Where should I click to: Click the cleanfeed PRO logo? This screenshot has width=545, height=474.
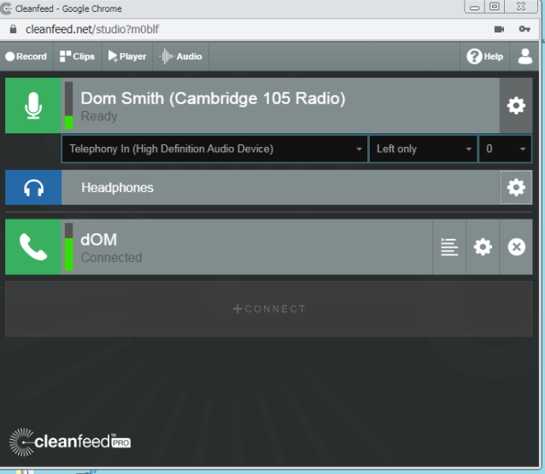point(70,442)
